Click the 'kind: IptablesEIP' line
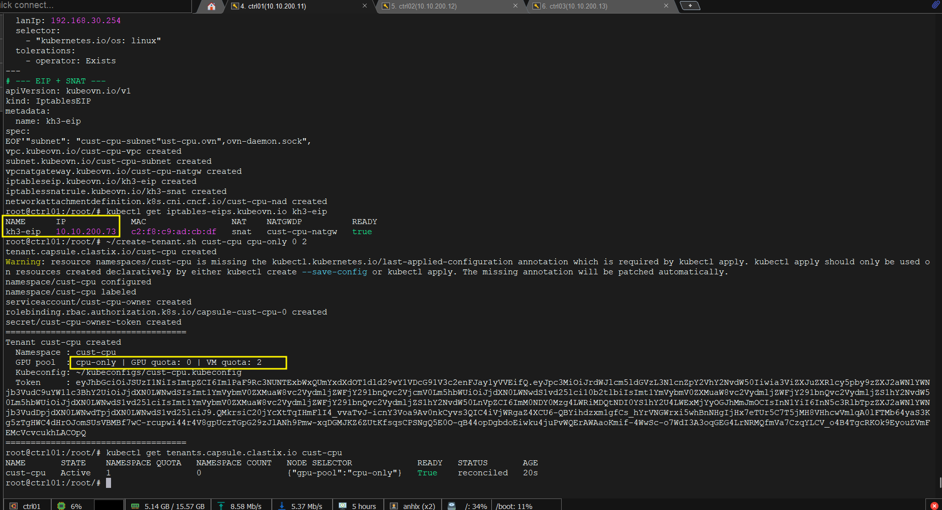The image size is (942, 510). pyautogui.click(x=48, y=101)
